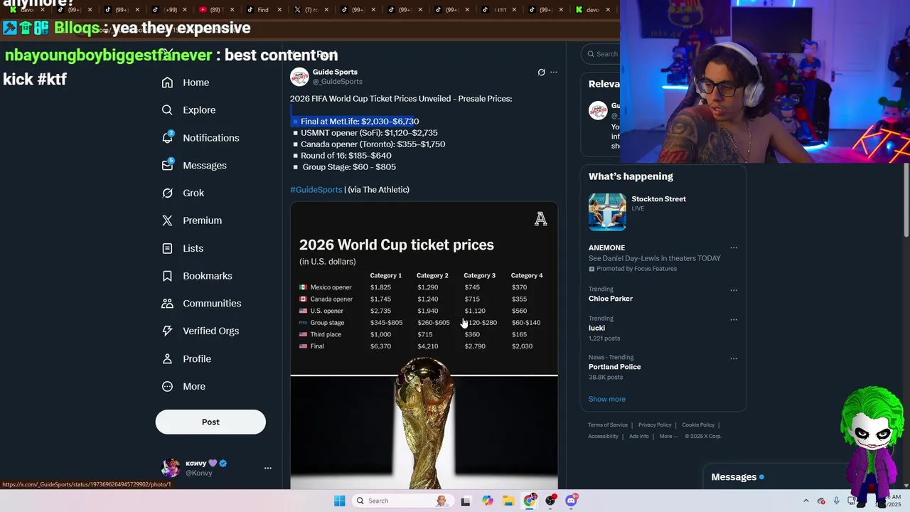Click the Post button

pos(210,422)
